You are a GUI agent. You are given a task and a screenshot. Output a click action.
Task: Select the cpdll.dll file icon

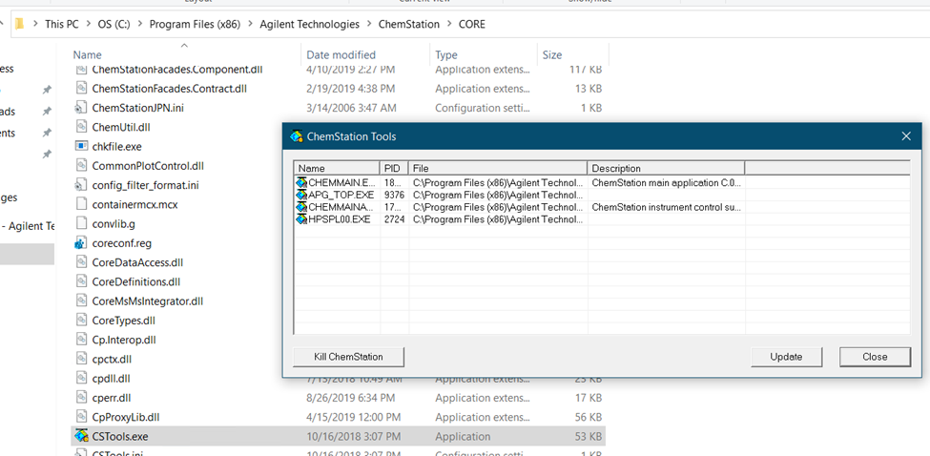coord(81,379)
